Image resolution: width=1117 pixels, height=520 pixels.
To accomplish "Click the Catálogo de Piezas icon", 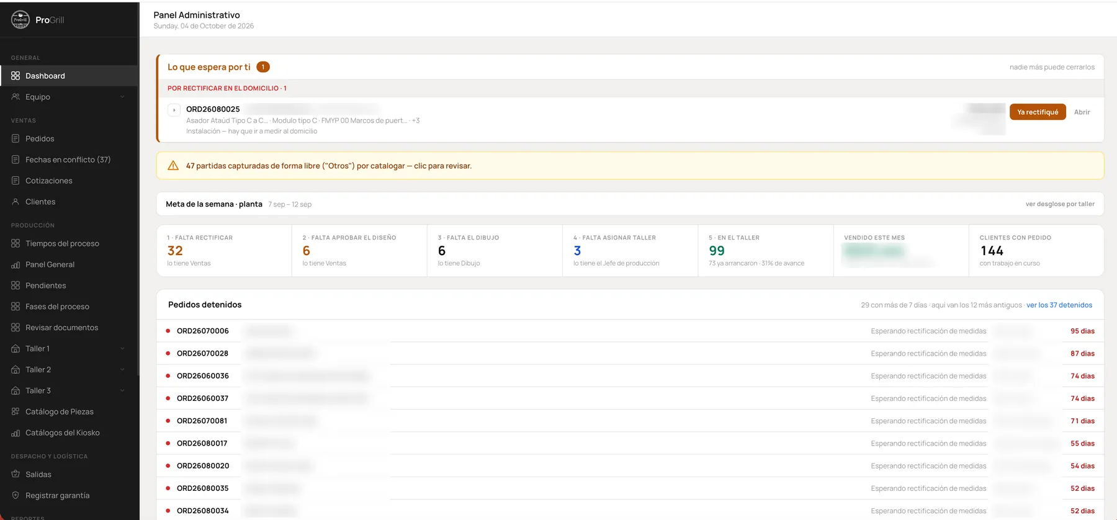I will pyautogui.click(x=16, y=411).
